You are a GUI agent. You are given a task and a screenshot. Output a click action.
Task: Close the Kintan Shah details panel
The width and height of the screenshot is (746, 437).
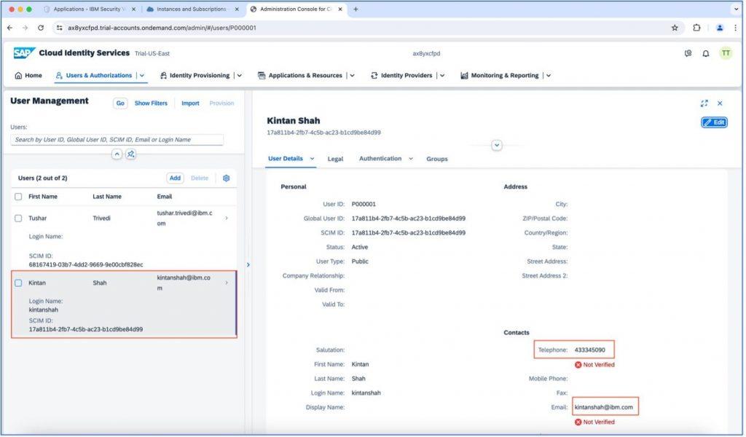(720, 103)
